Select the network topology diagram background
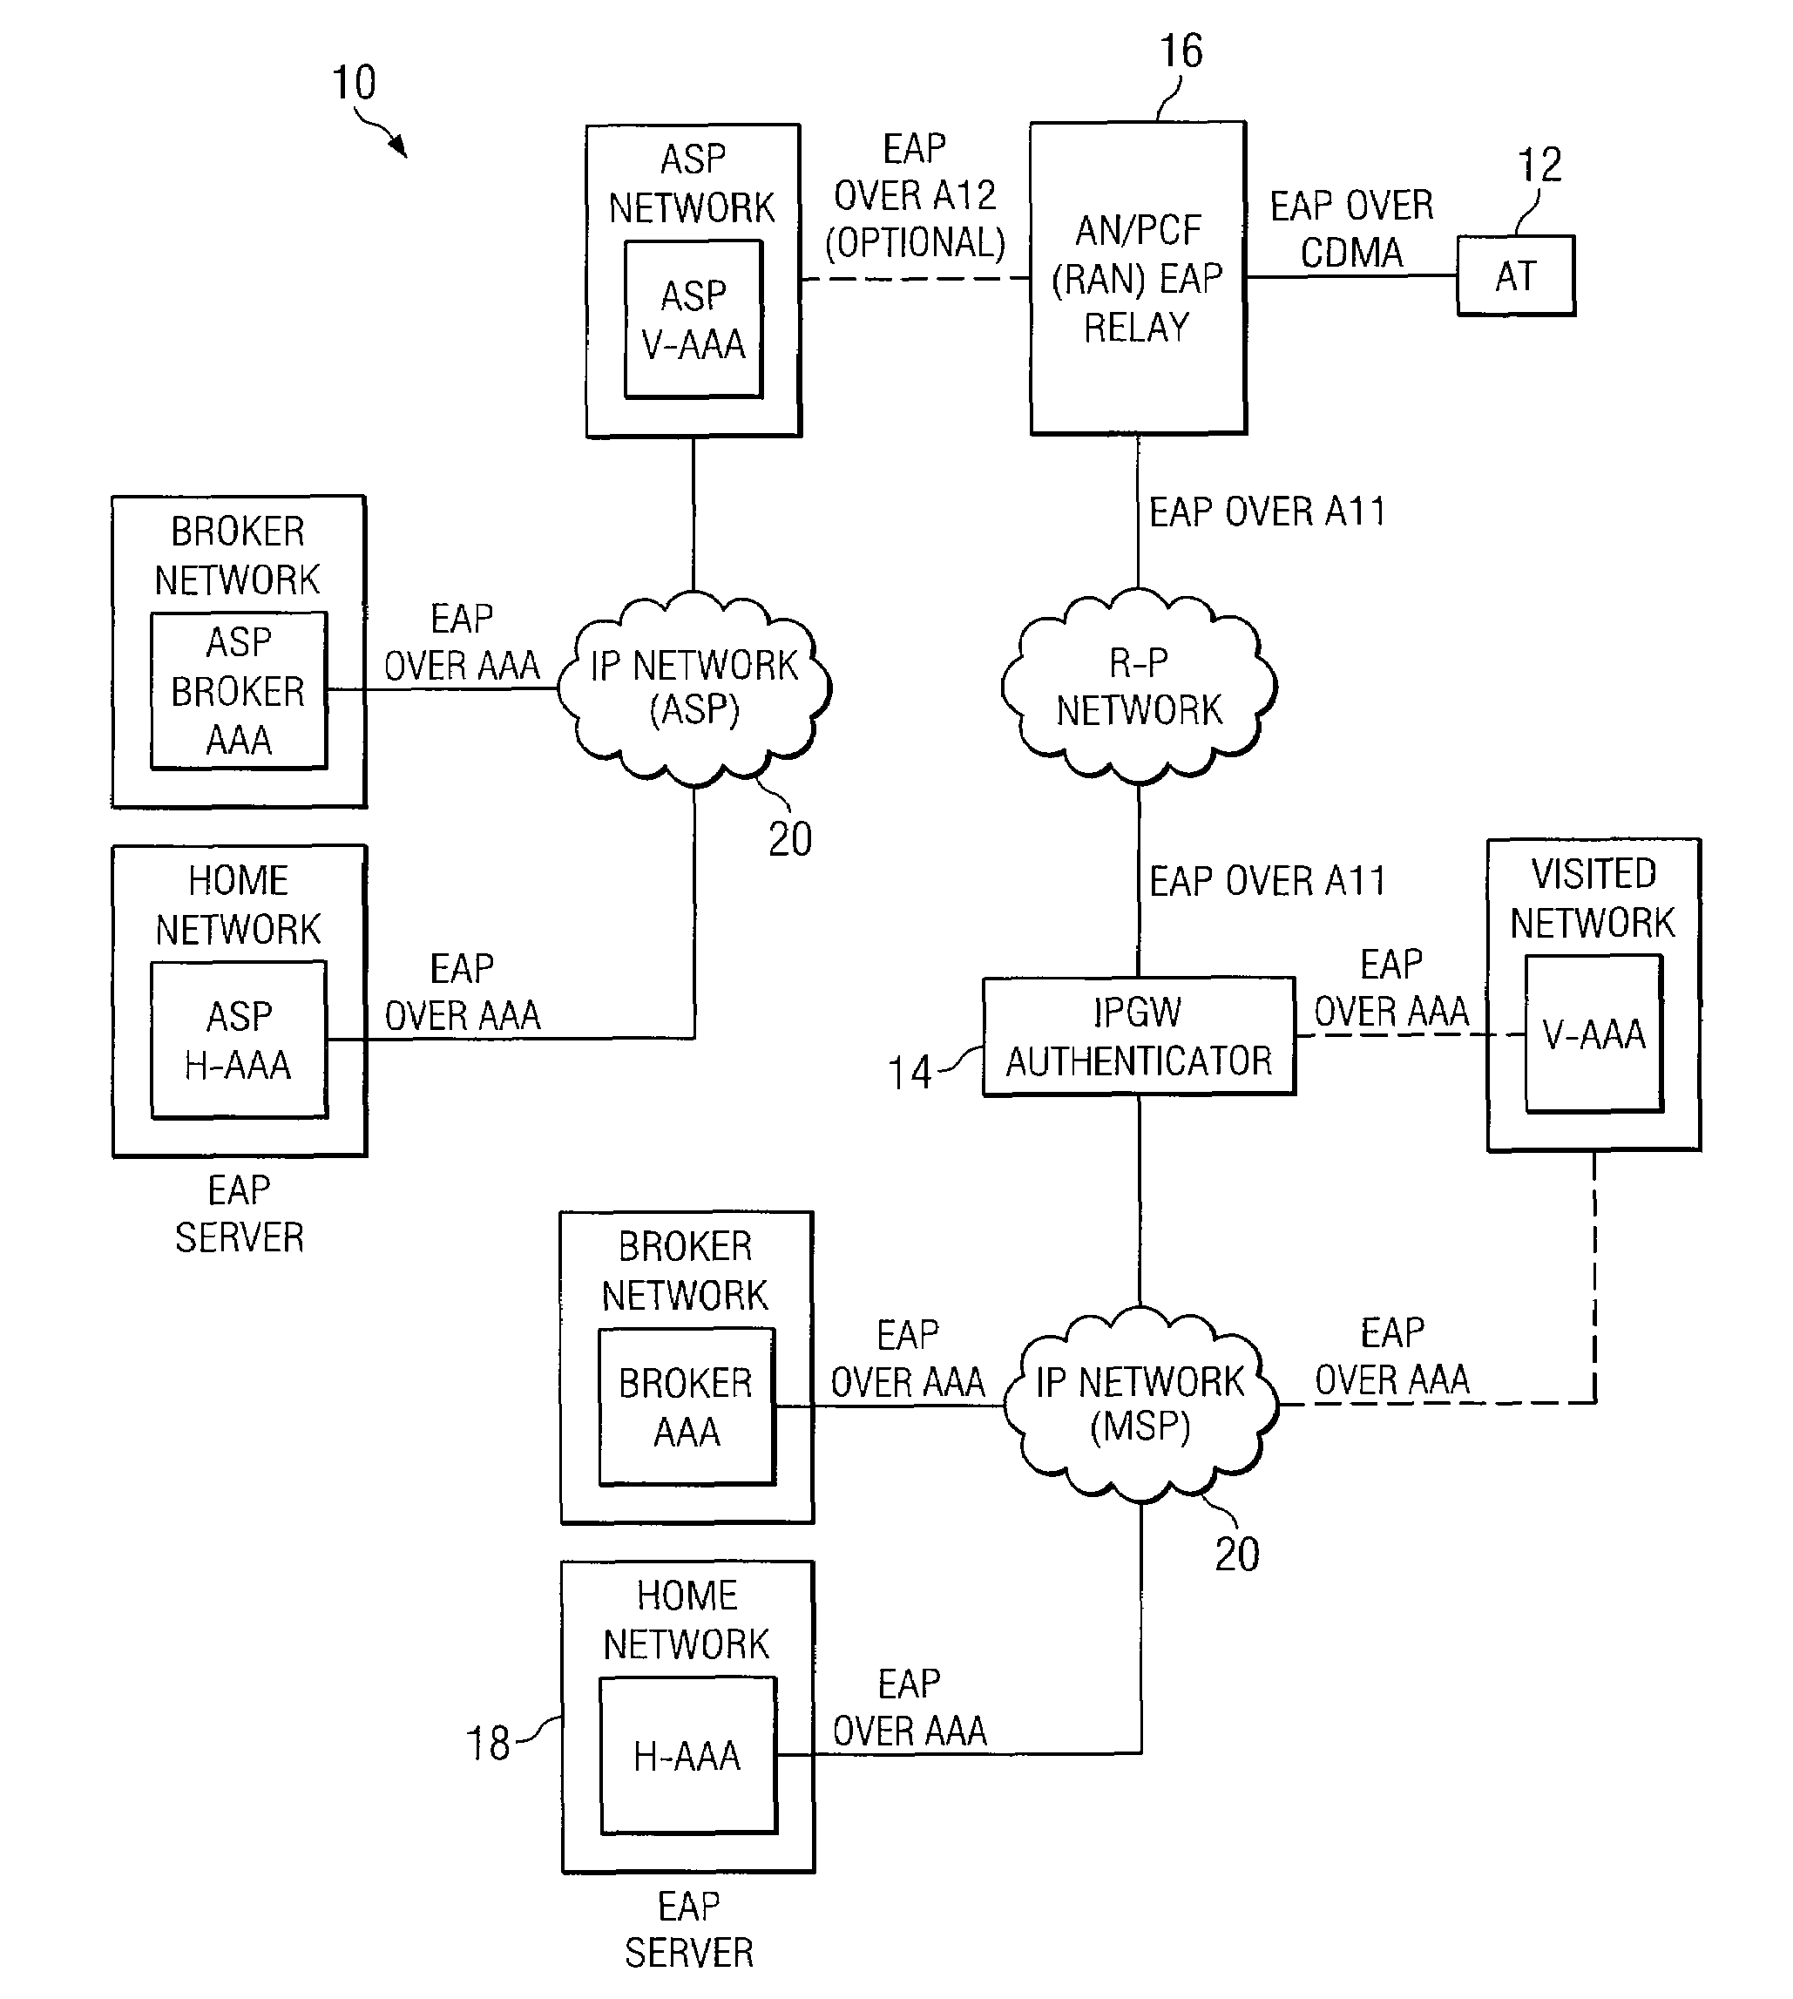Viewport: 1793px width, 1999px height. click(896, 999)
